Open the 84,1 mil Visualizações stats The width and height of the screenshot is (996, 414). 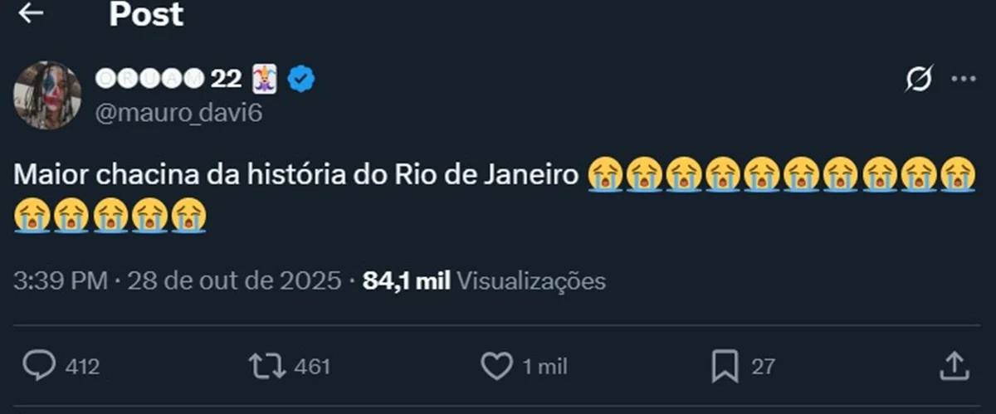[x=484, y=281]
